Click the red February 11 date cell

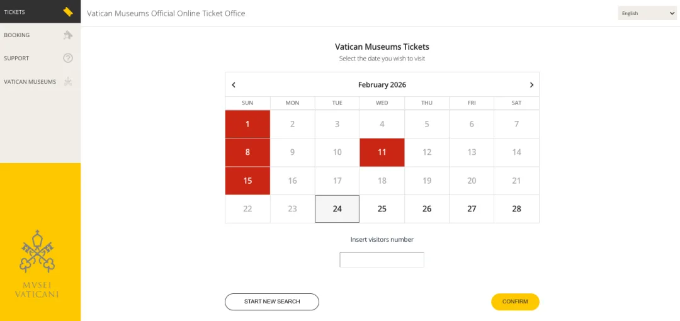pos(382,152)
